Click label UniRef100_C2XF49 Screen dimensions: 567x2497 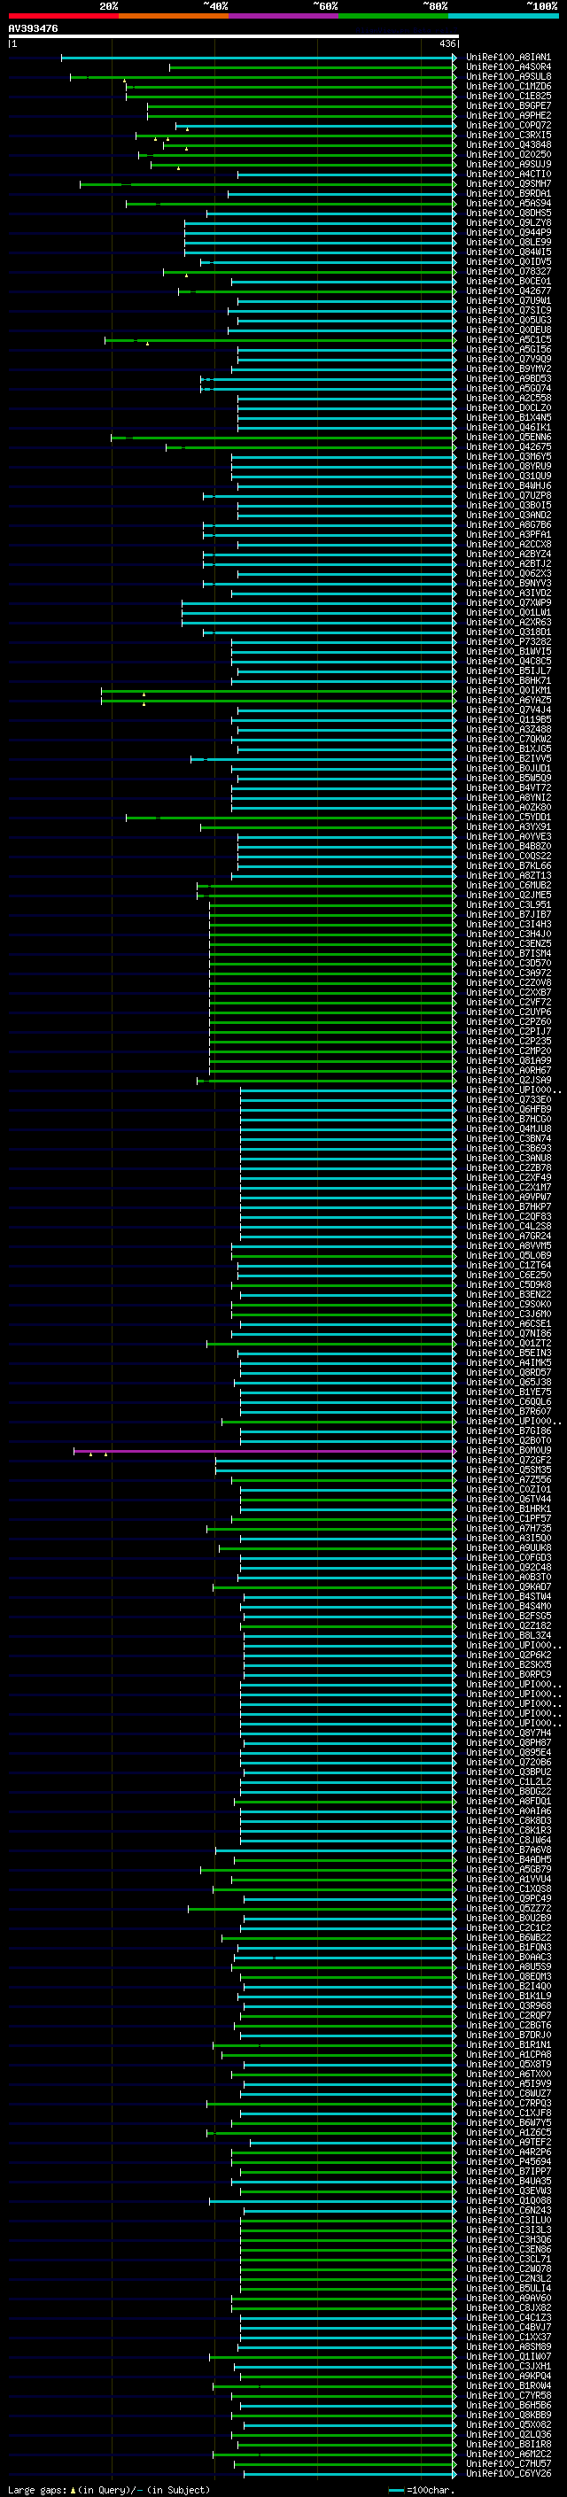point(509,1178)
